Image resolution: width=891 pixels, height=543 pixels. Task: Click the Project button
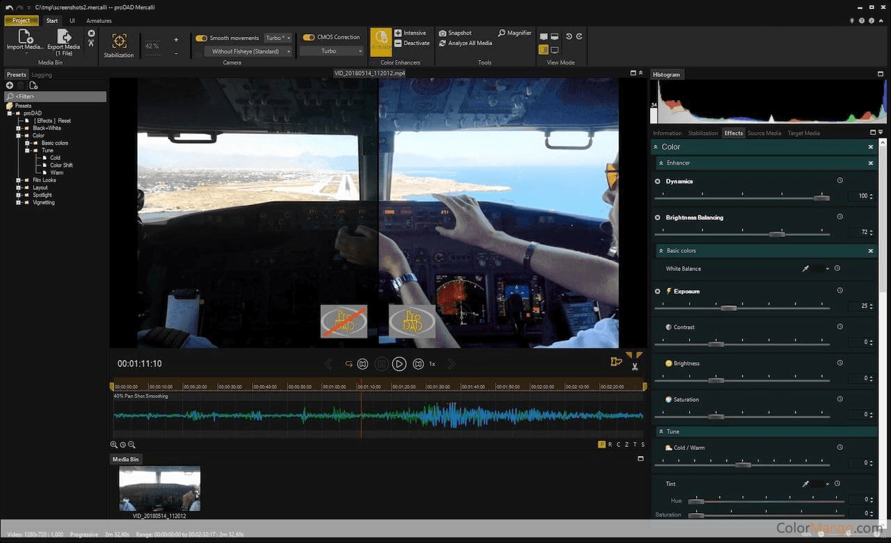pos(22,21)
